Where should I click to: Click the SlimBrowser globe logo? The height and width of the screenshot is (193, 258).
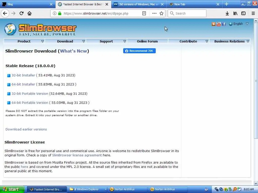10,29
